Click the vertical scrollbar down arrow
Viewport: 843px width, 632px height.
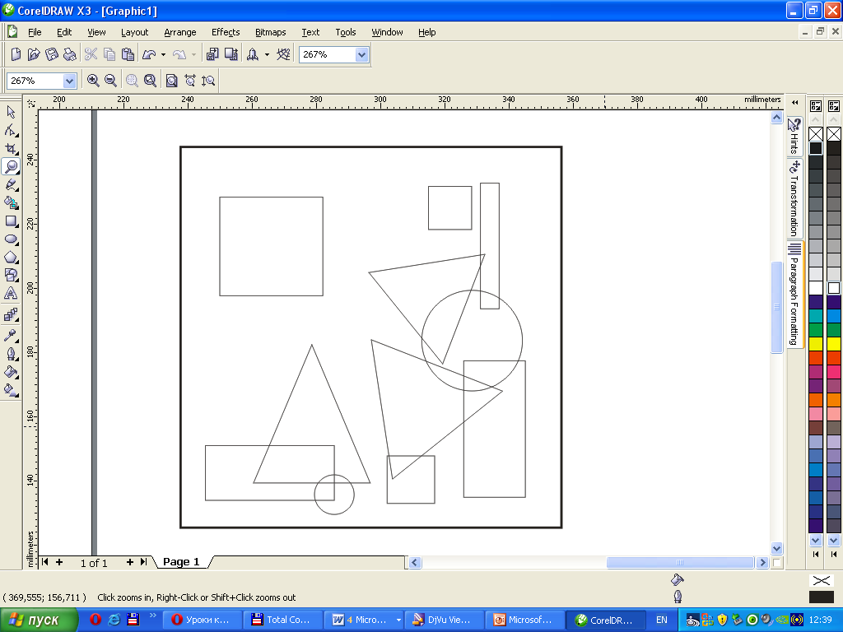(776, 548)
